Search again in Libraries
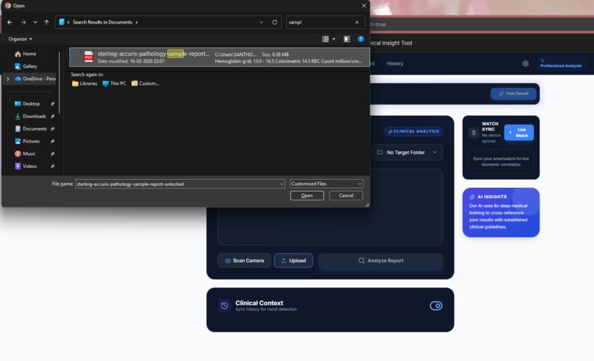 pos(85,83)
